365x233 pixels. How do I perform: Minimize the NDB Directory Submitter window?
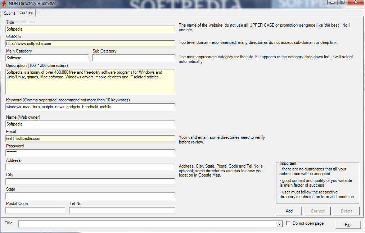tap(333, 3)
